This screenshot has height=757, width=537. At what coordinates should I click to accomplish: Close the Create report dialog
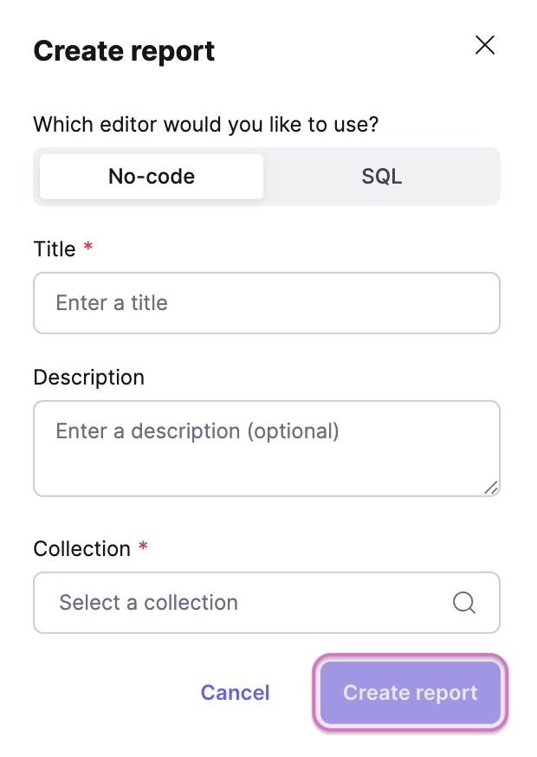(x=485, y=46)
